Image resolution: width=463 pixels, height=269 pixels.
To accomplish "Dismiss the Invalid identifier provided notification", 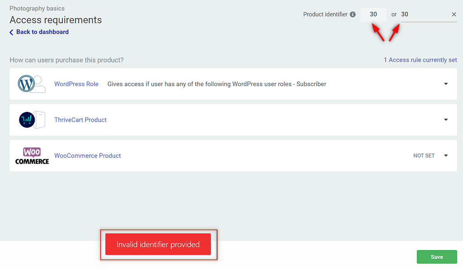I will tap(158, 244).
